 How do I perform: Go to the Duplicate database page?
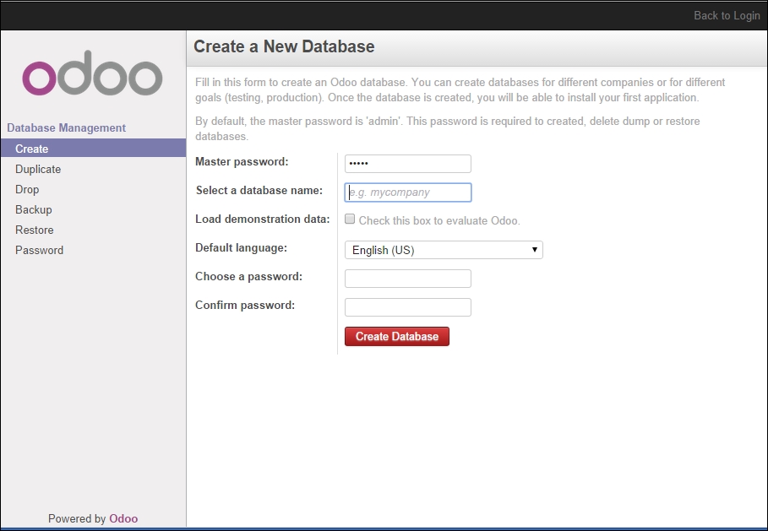click(38, 170)
